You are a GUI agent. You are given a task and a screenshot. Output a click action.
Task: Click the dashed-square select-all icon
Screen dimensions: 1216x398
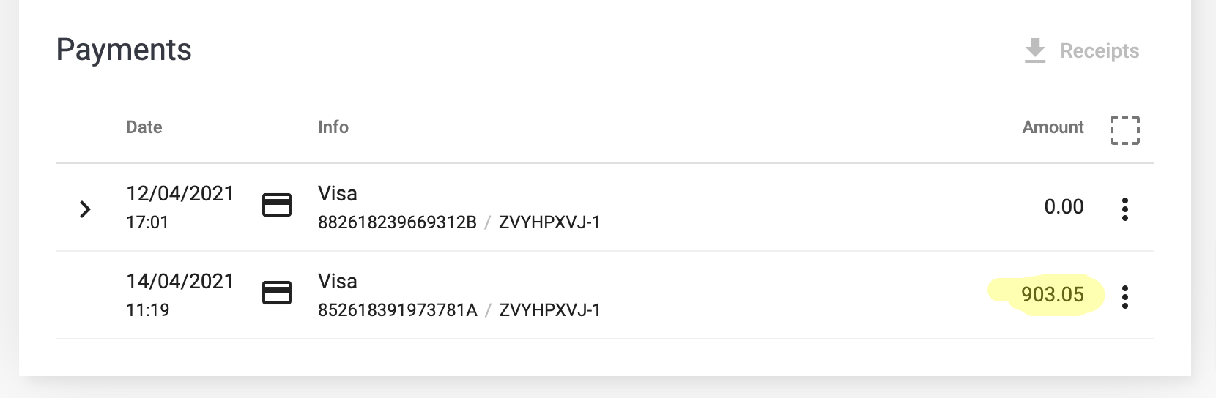pyautogui.click(x=1125, y=129)
